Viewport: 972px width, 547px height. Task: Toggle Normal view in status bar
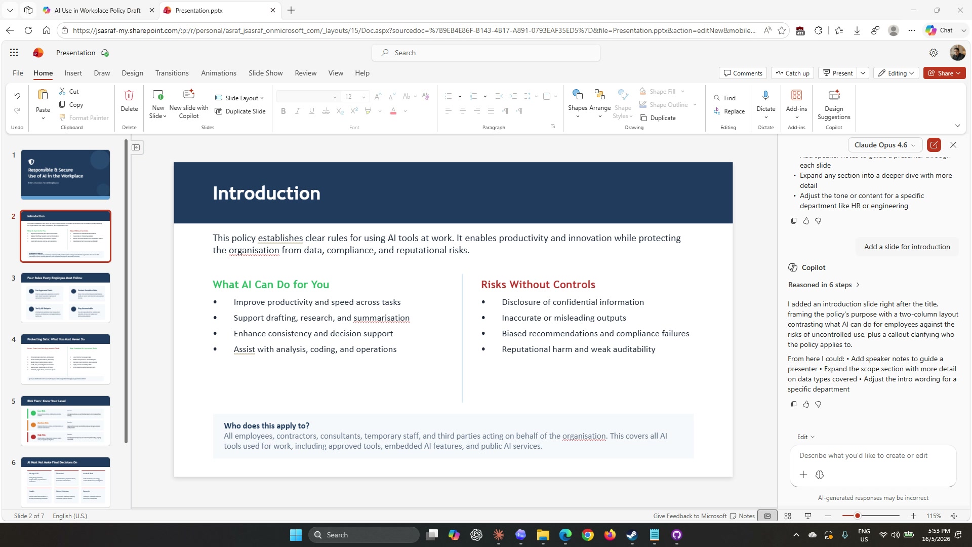pyautogui.click(x=767, y=516)
